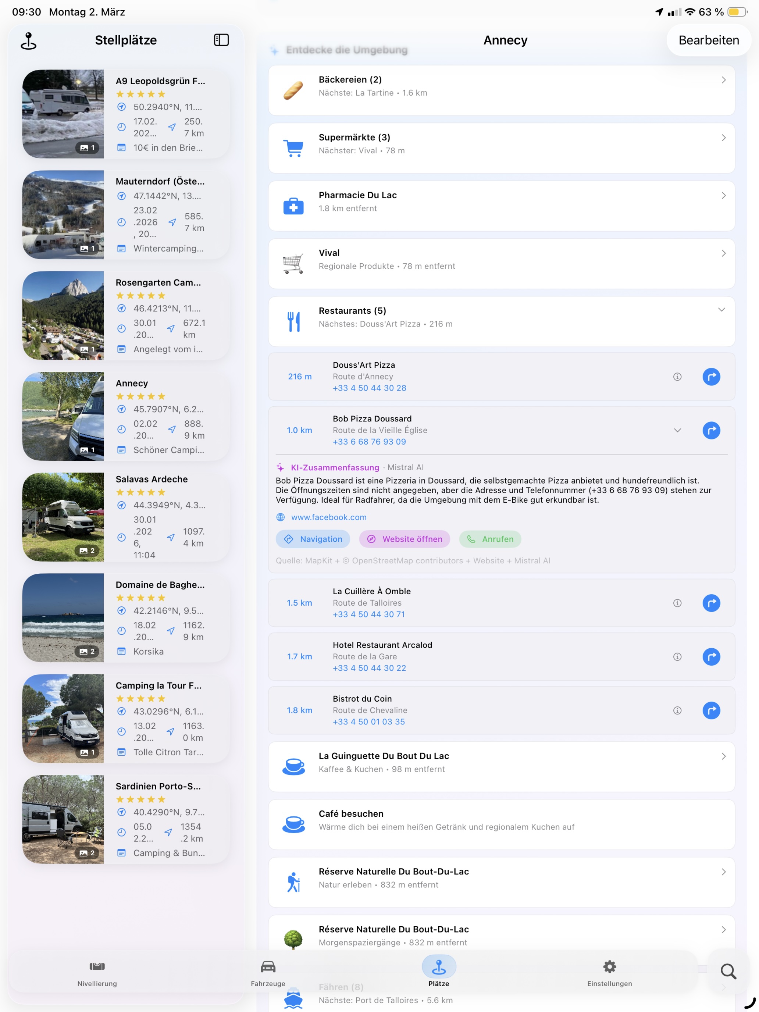Collapse Bob Pizza Doussard details chevron
The height and width of the screenshot is (1012, 759).
click(x=677, y=430)
